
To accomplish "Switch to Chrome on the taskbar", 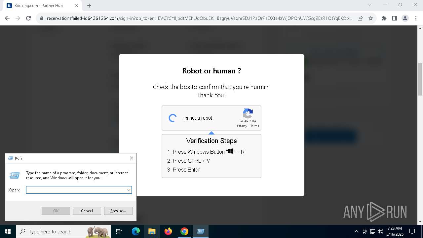I will tap(184, 231).
